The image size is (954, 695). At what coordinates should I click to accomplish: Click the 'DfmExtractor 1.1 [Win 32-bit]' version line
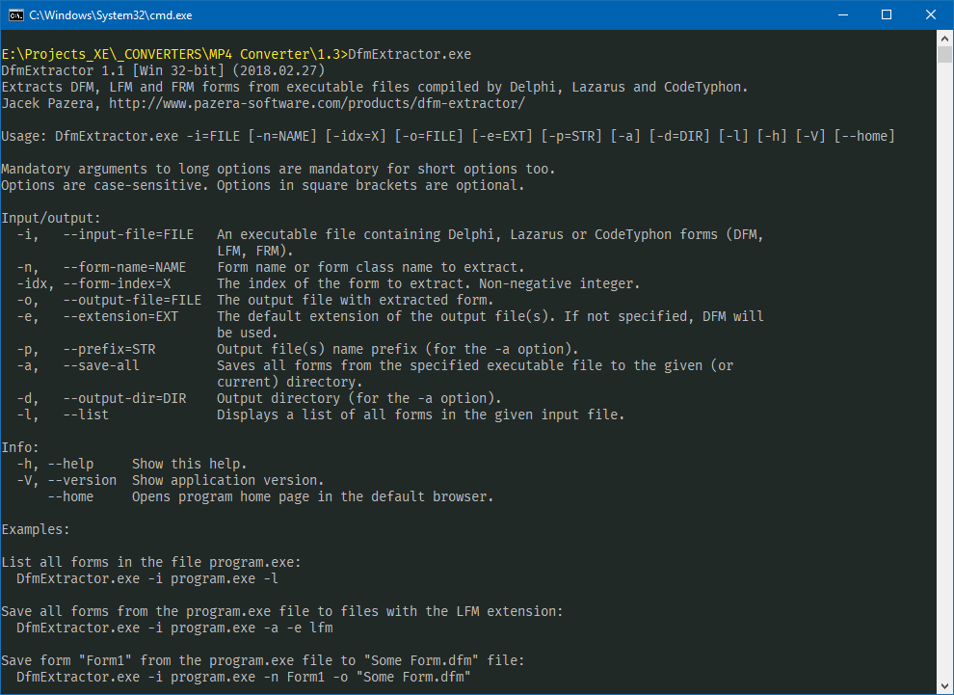coord(163,70)
